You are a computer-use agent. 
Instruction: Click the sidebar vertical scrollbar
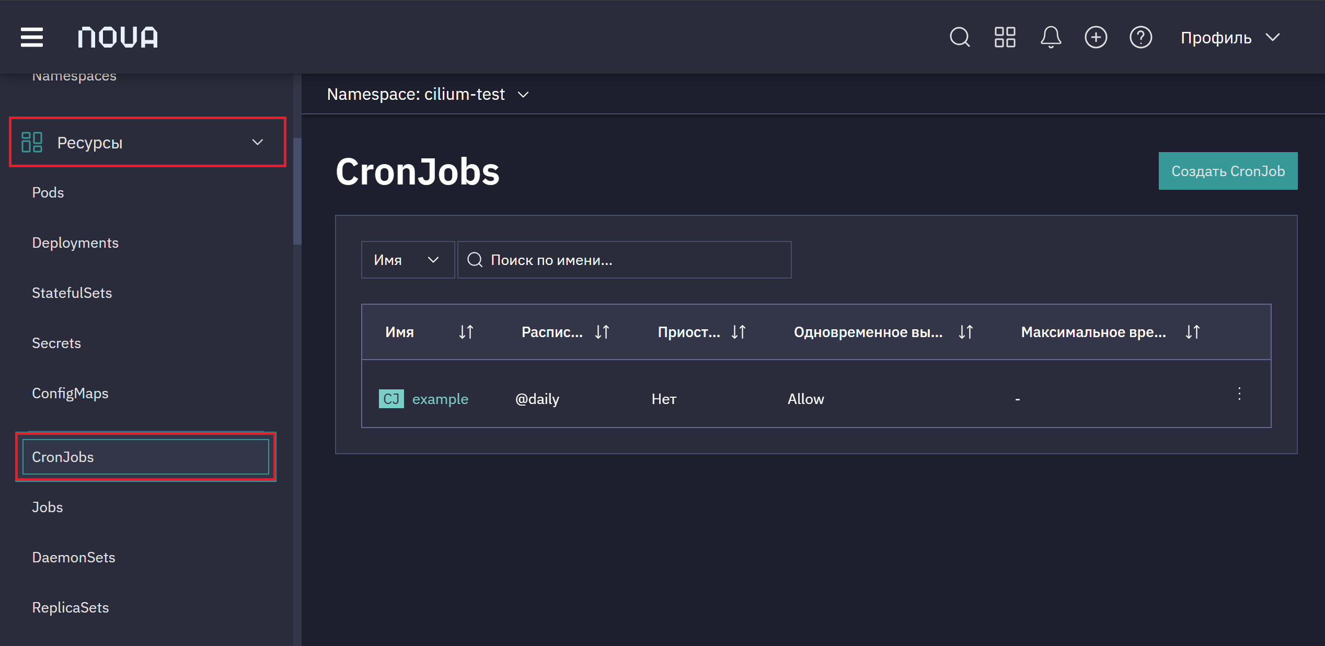[x=297, y=191]
